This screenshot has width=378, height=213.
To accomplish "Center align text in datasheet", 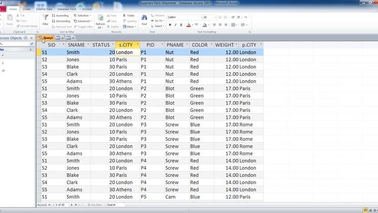I will [220, 25].
